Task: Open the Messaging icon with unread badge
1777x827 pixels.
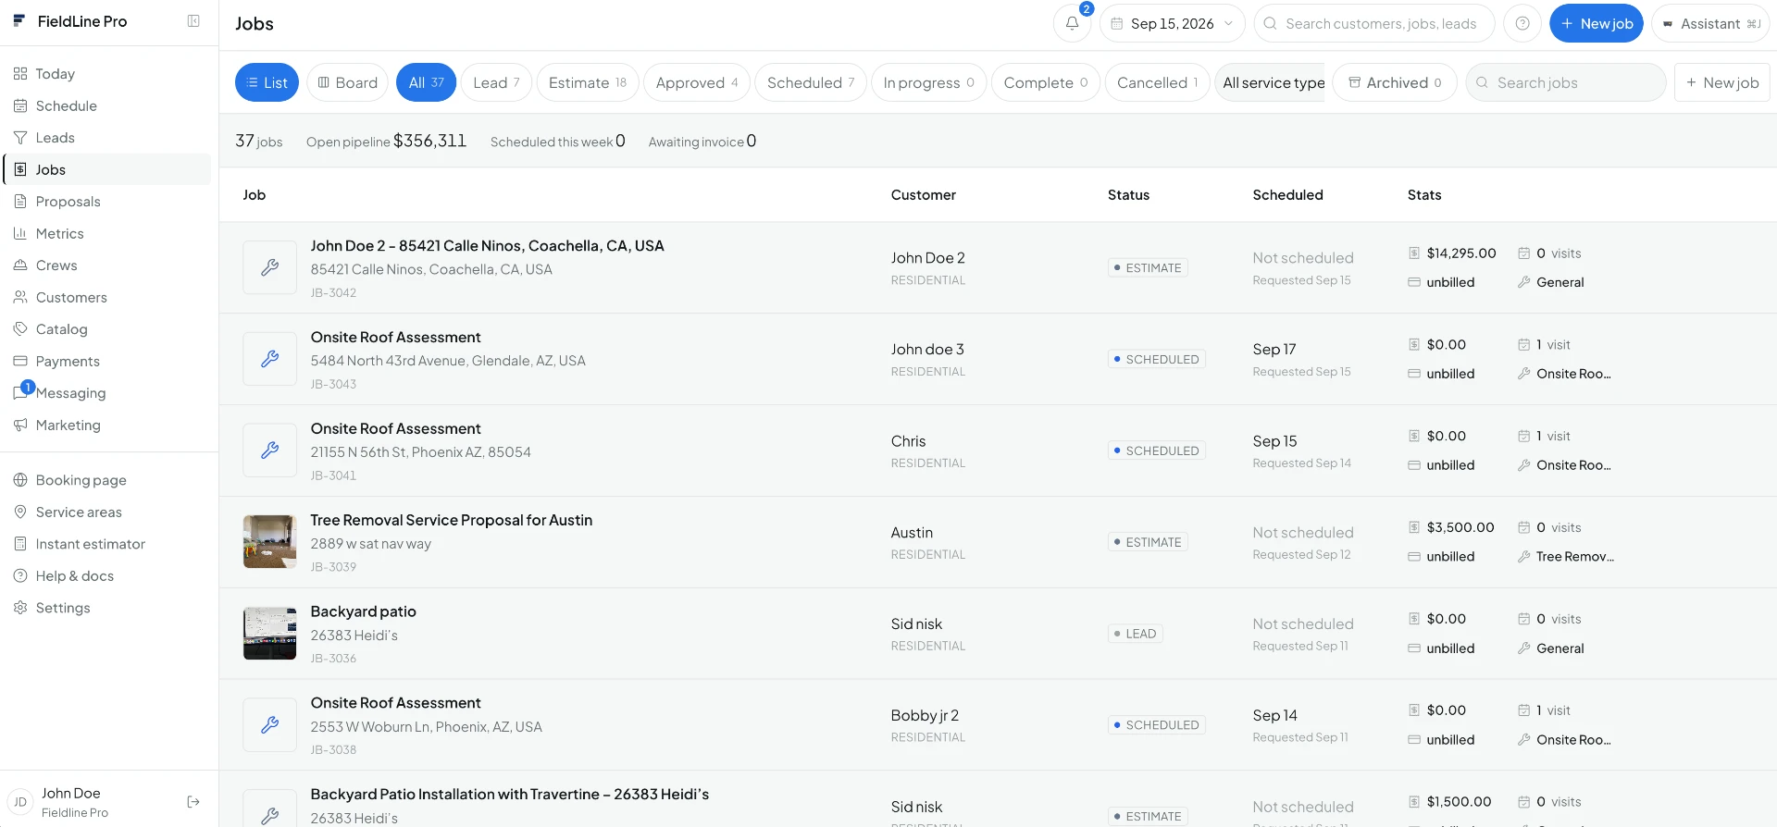Action: [x=22, y=392]
